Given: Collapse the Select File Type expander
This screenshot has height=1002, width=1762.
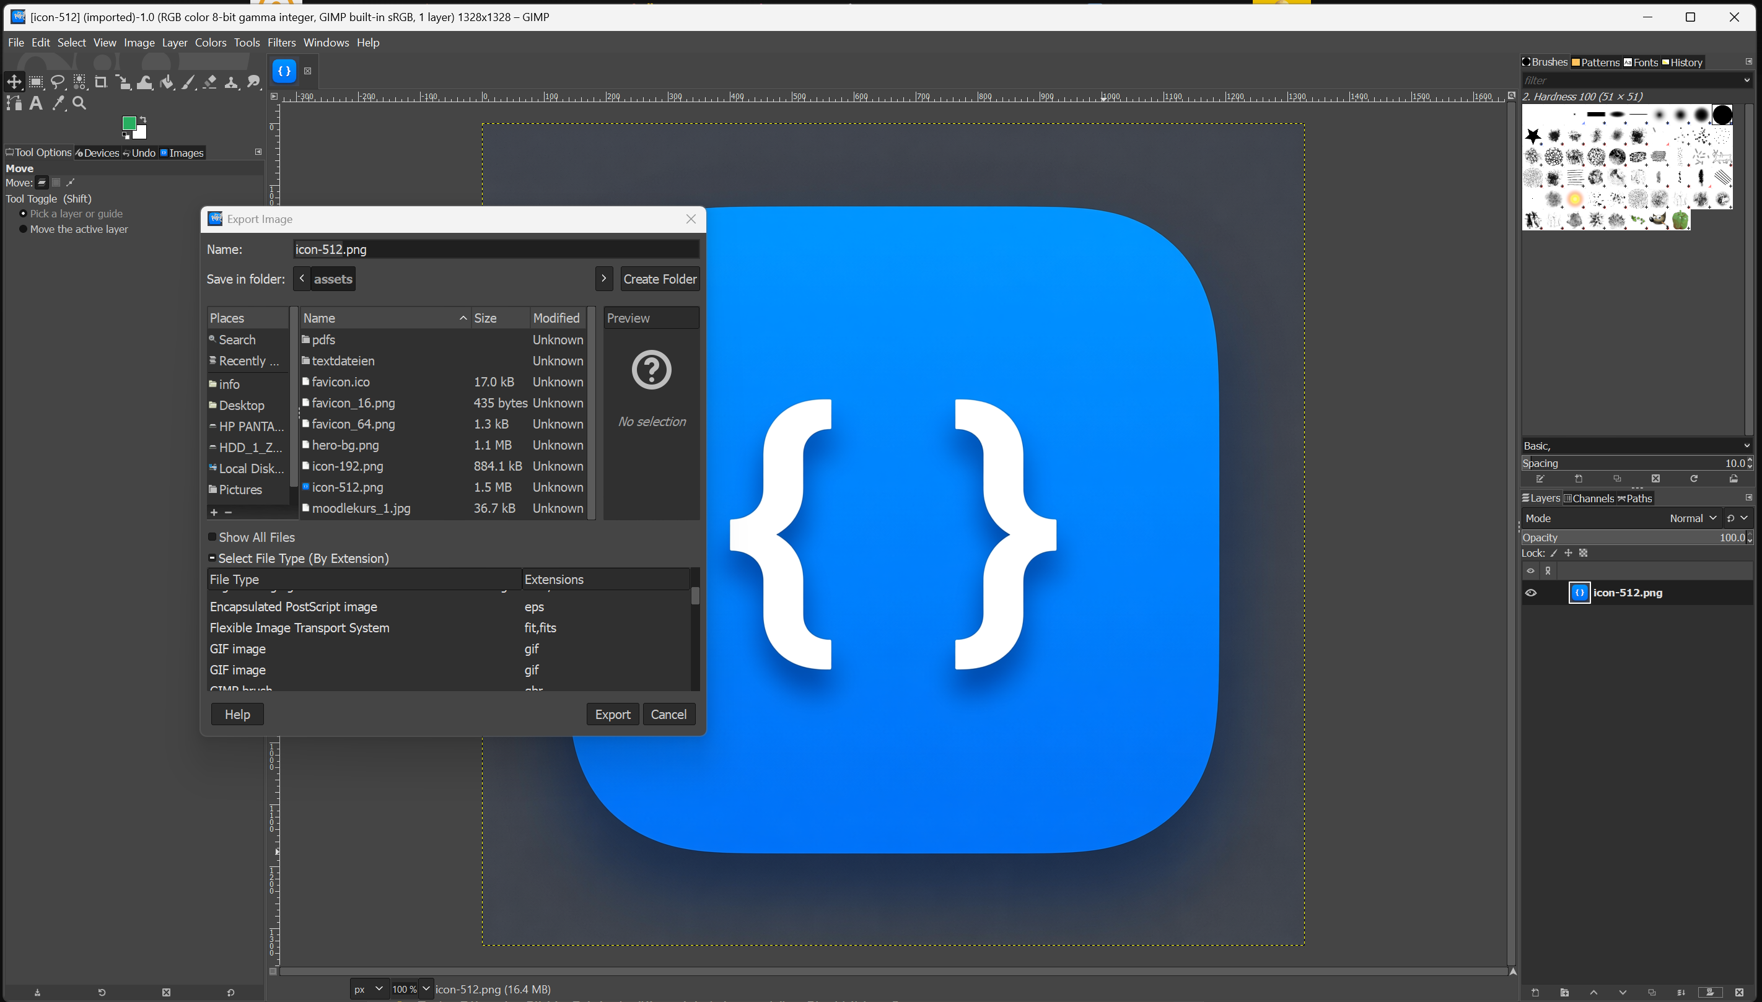Looking at the screenshot, I should point(212,557).
